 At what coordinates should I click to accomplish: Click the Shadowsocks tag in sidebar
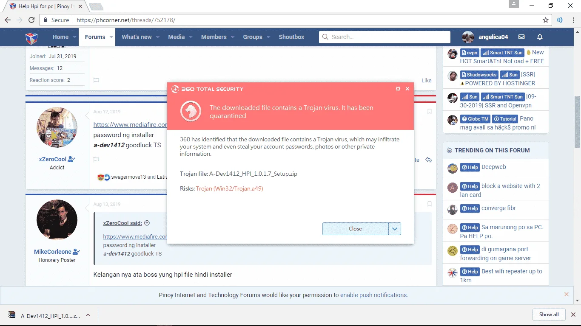pyautogui.click(x=479, y=75)
